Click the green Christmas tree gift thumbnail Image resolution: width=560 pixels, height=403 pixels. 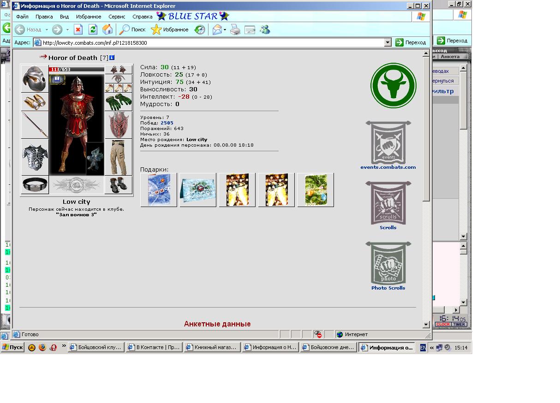tap(316, 190)
